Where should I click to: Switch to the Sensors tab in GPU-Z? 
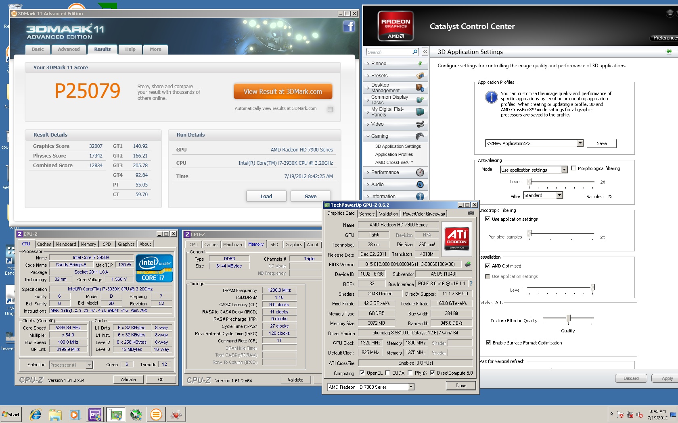coord(367,214)
